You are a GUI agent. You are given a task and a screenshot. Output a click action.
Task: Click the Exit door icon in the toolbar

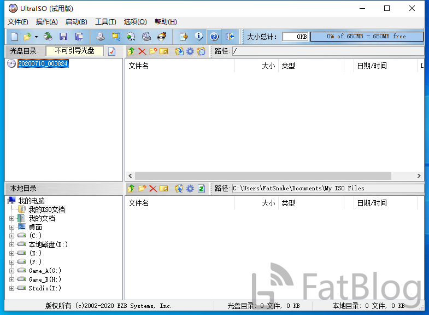230,37
